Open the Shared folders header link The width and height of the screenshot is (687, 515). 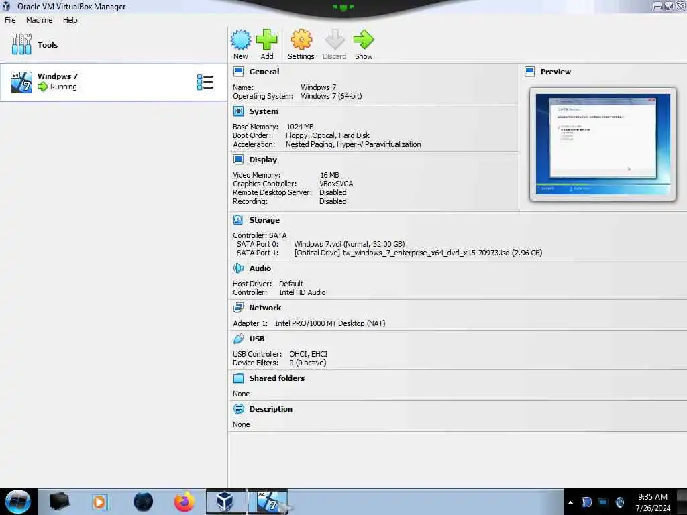[277, 378]
